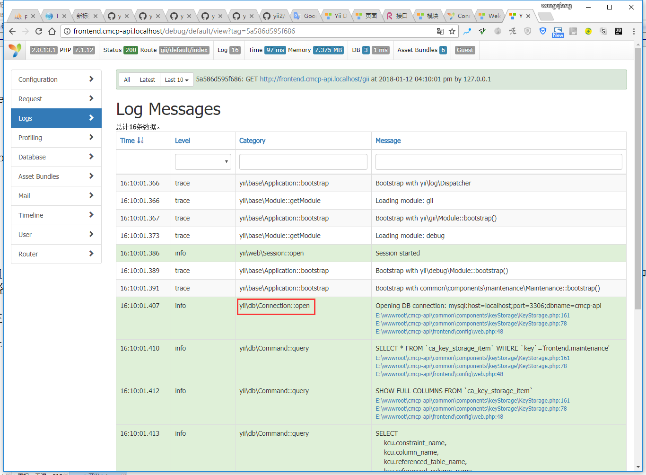Screen dimensions: 646x475
Task: Focus the Message filter text field
Action: 498,162
